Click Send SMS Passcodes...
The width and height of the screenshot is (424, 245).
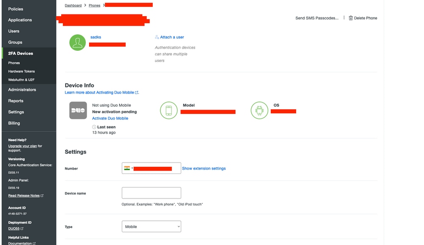[317, 18]
